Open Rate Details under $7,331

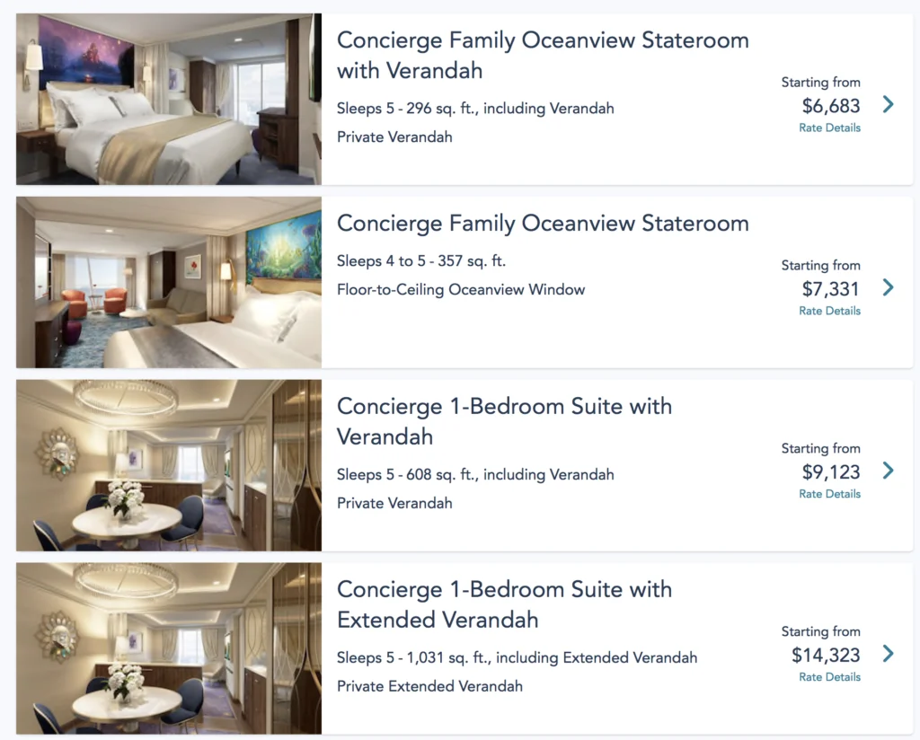coord(829,311)
